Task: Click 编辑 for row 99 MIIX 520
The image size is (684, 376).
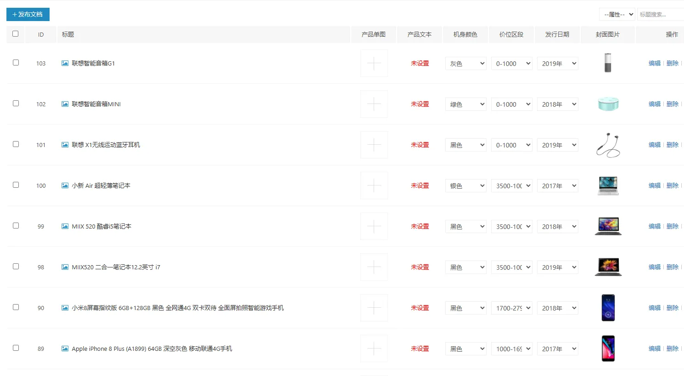Action: 655,226
